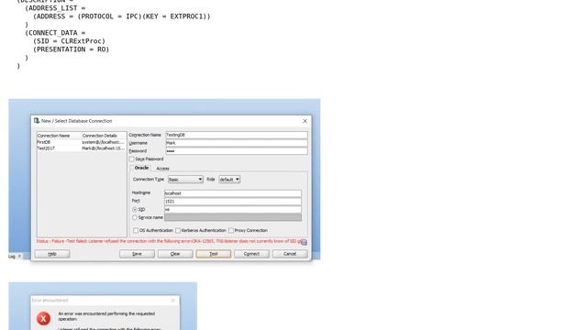Image resolution: width=587 pixels, height=330 pixels.
Task: Click the SID = CLRExtProc line
Action: (x=70, y=40)
